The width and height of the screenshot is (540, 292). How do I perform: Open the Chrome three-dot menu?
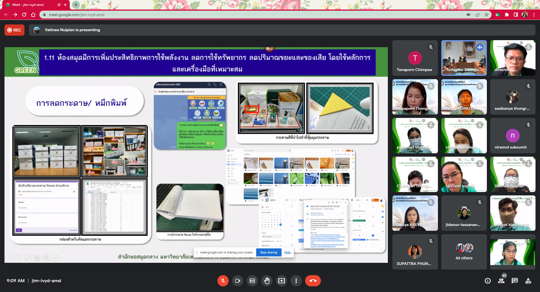point(534,15)
